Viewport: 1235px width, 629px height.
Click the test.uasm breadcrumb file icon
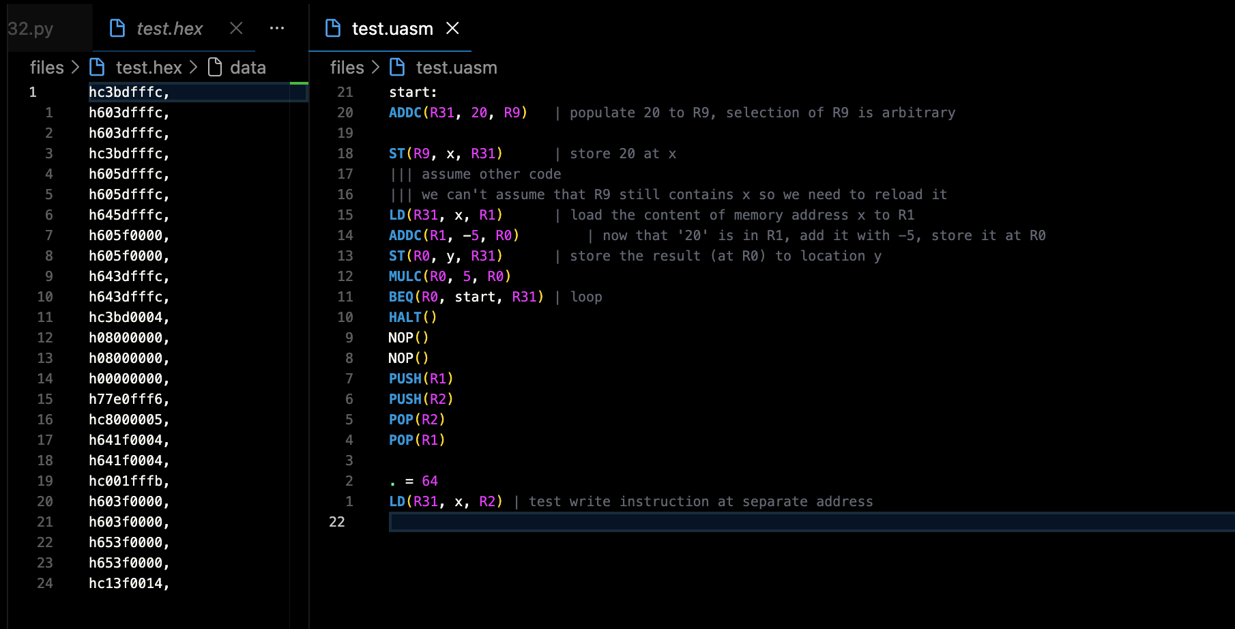397,67
